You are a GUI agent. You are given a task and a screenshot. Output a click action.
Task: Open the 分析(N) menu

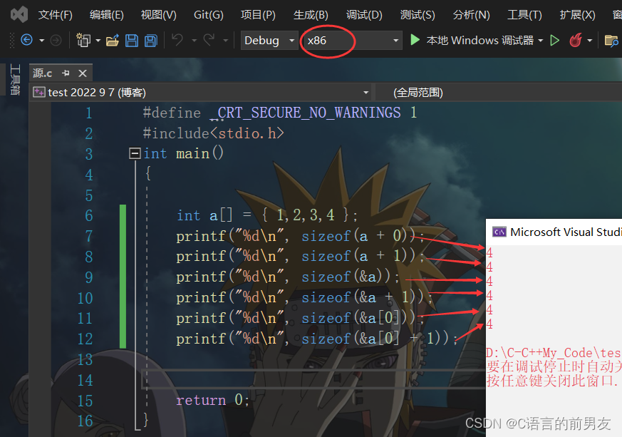point(471,15)
